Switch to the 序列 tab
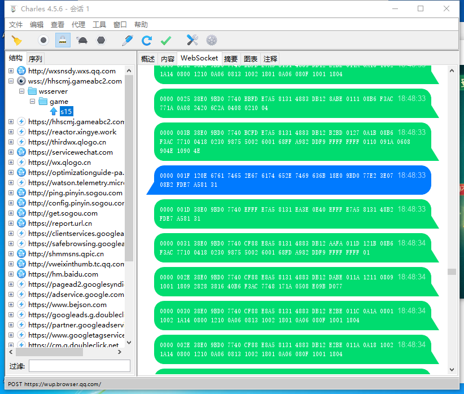The image size is (464, 394). click(35, 59)
